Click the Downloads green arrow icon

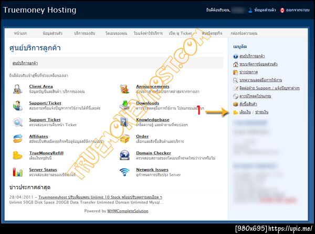pyautogui.click(x=124, y=105)
